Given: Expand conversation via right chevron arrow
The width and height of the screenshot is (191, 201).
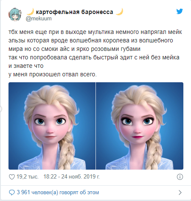Looking at the screenshot, I should pos(180,193).
